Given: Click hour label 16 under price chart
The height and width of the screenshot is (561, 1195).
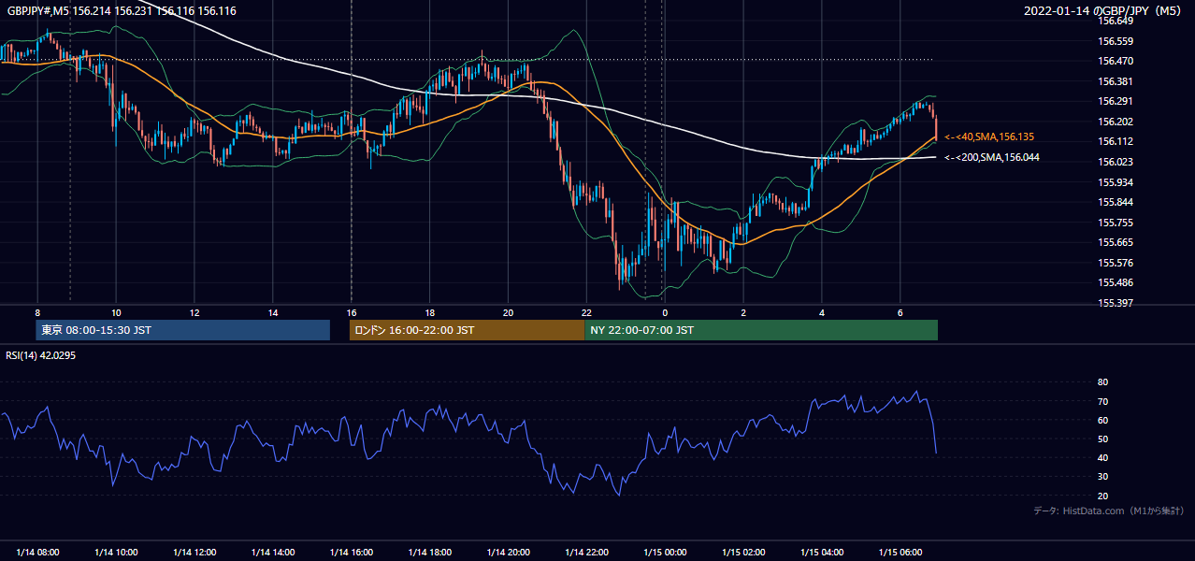Looking at the screenshot, I should (x=352, y=312).
